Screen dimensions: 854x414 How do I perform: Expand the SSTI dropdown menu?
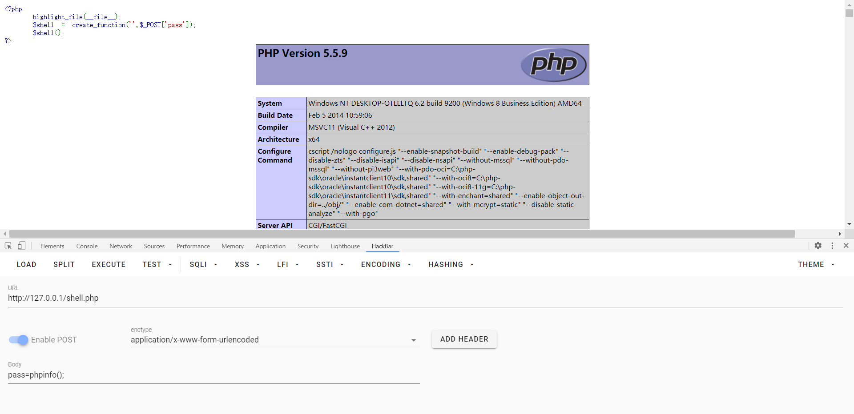click(330, 264)
